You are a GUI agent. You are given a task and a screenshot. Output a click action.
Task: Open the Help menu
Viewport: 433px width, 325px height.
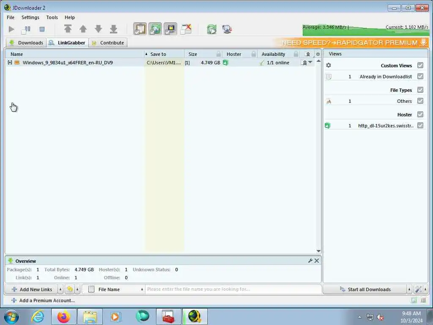[70, 17]
